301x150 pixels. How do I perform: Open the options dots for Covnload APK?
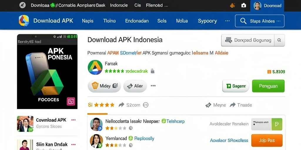coord(73,120)
